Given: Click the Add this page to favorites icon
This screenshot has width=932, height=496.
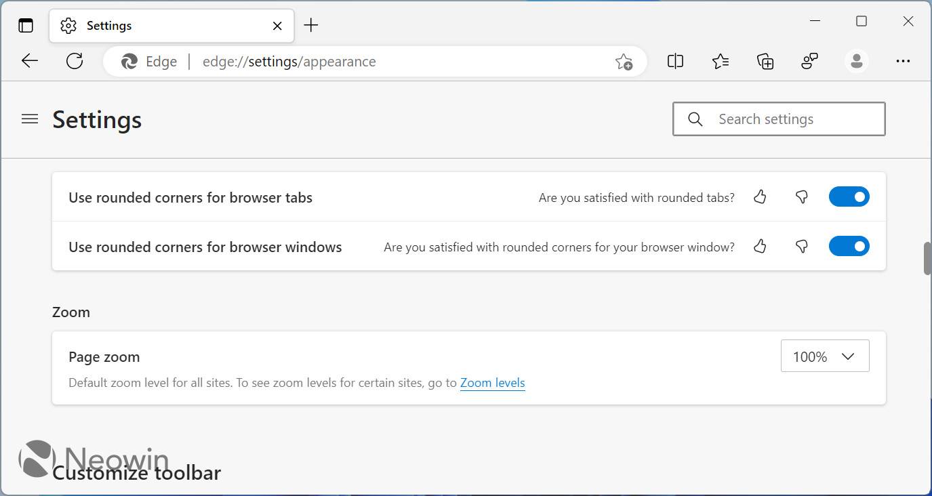Looking at the screenshot, I should pos(624,61).
